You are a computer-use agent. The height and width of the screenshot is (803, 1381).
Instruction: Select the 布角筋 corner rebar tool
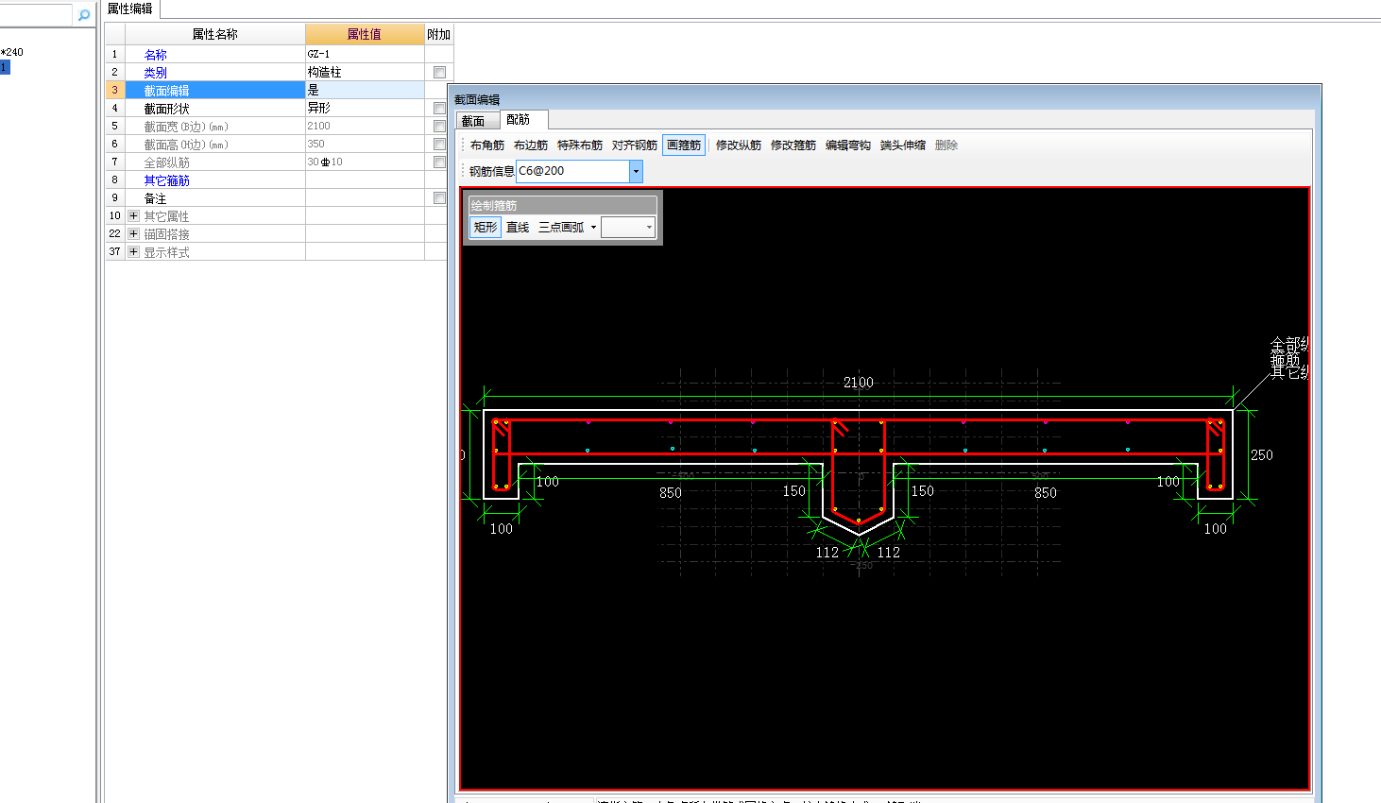[x=487, y=145]
